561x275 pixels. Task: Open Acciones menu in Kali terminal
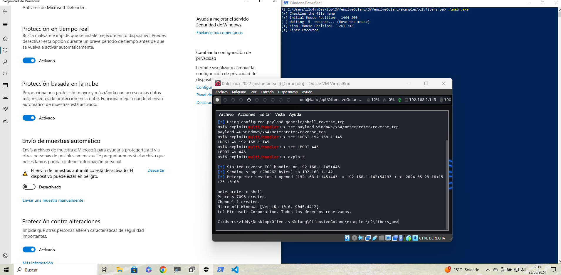tap(246, 114)
